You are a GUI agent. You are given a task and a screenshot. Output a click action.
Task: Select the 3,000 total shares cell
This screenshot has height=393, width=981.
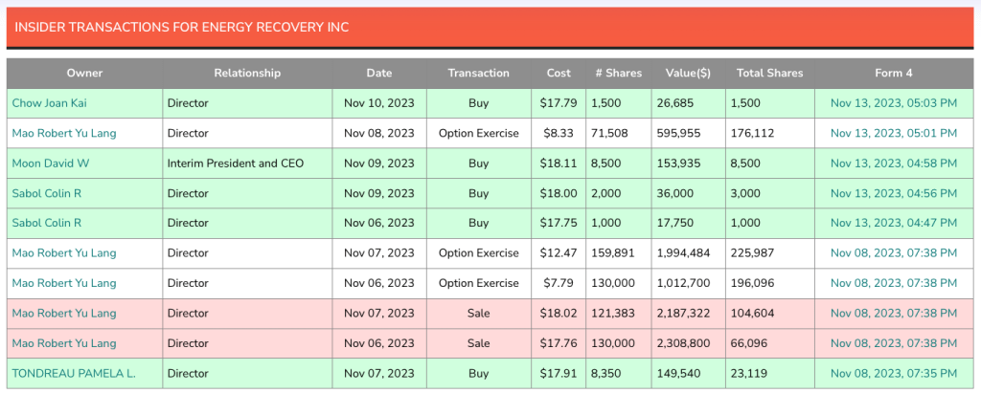(x=769, y=193)
